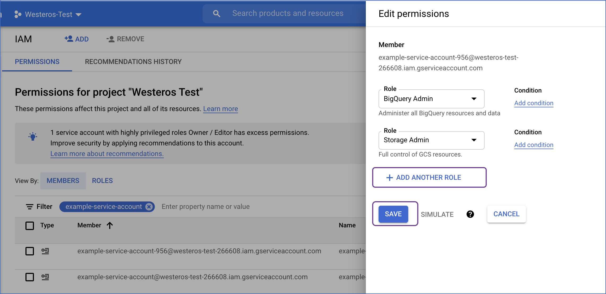Open the Add condition link for Storage Admin

click(x=533, y=145)
